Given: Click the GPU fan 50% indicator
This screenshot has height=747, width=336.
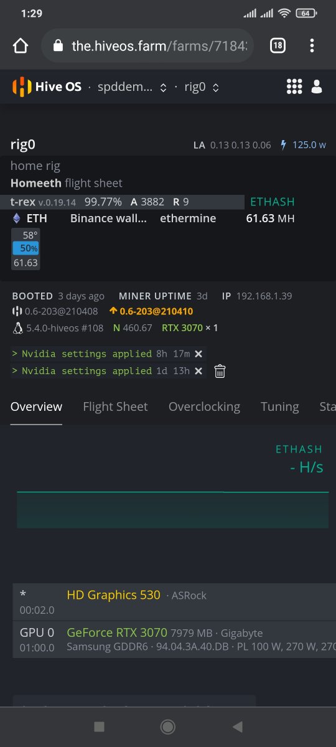Looking at the screenshot, I should 26,248.
